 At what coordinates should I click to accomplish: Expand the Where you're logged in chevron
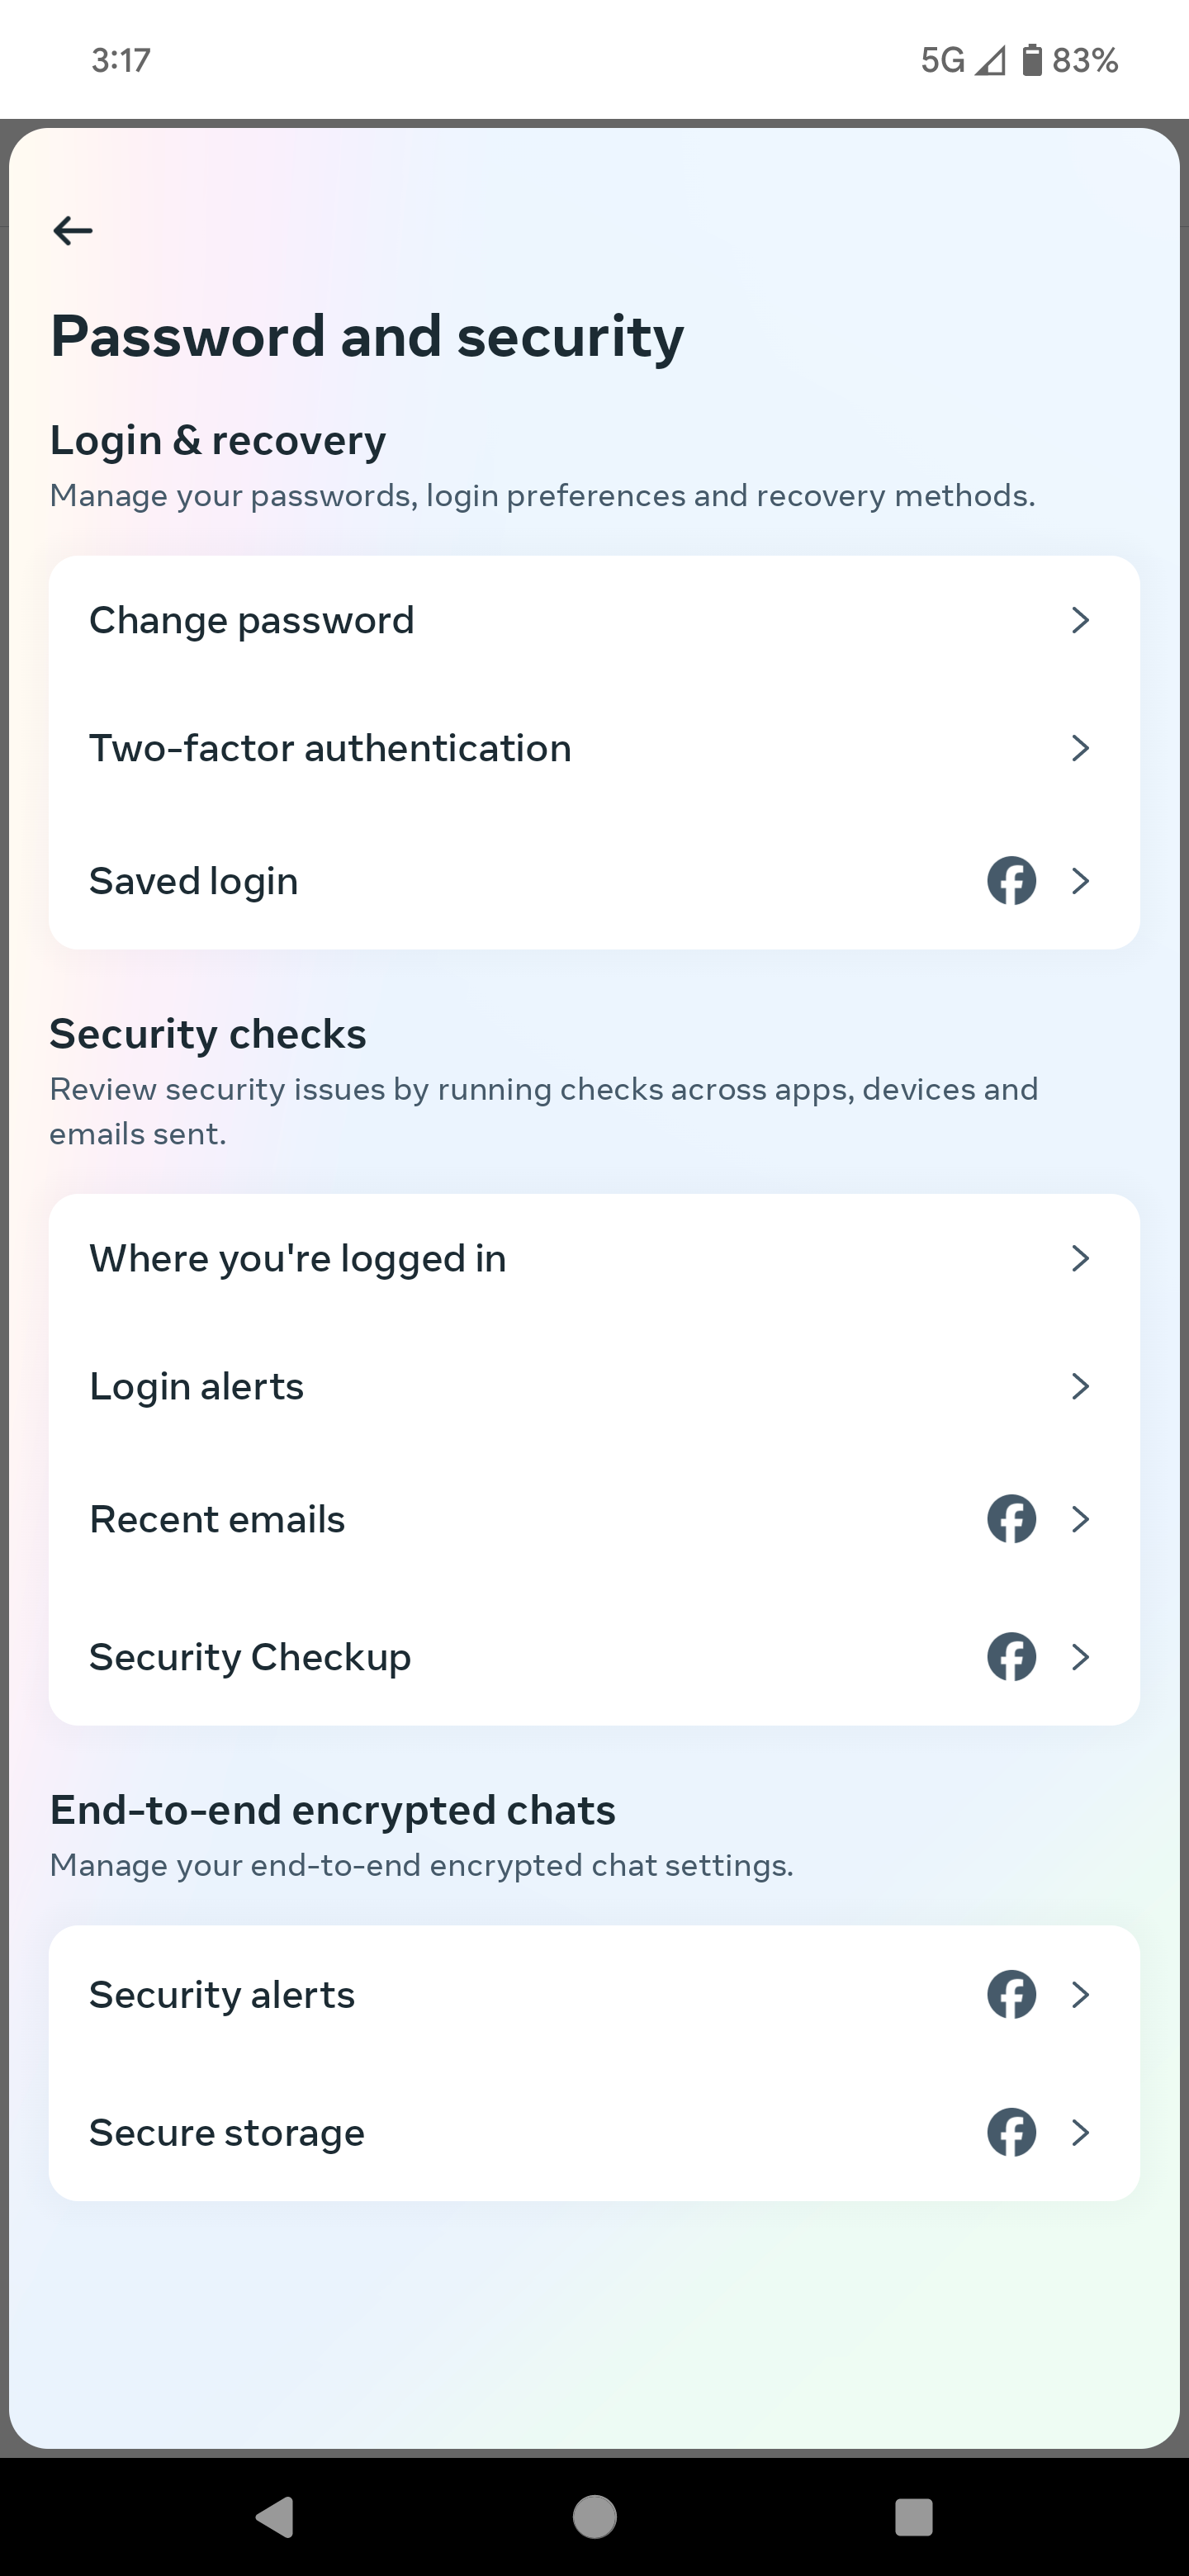[x=1080, y=1258]
